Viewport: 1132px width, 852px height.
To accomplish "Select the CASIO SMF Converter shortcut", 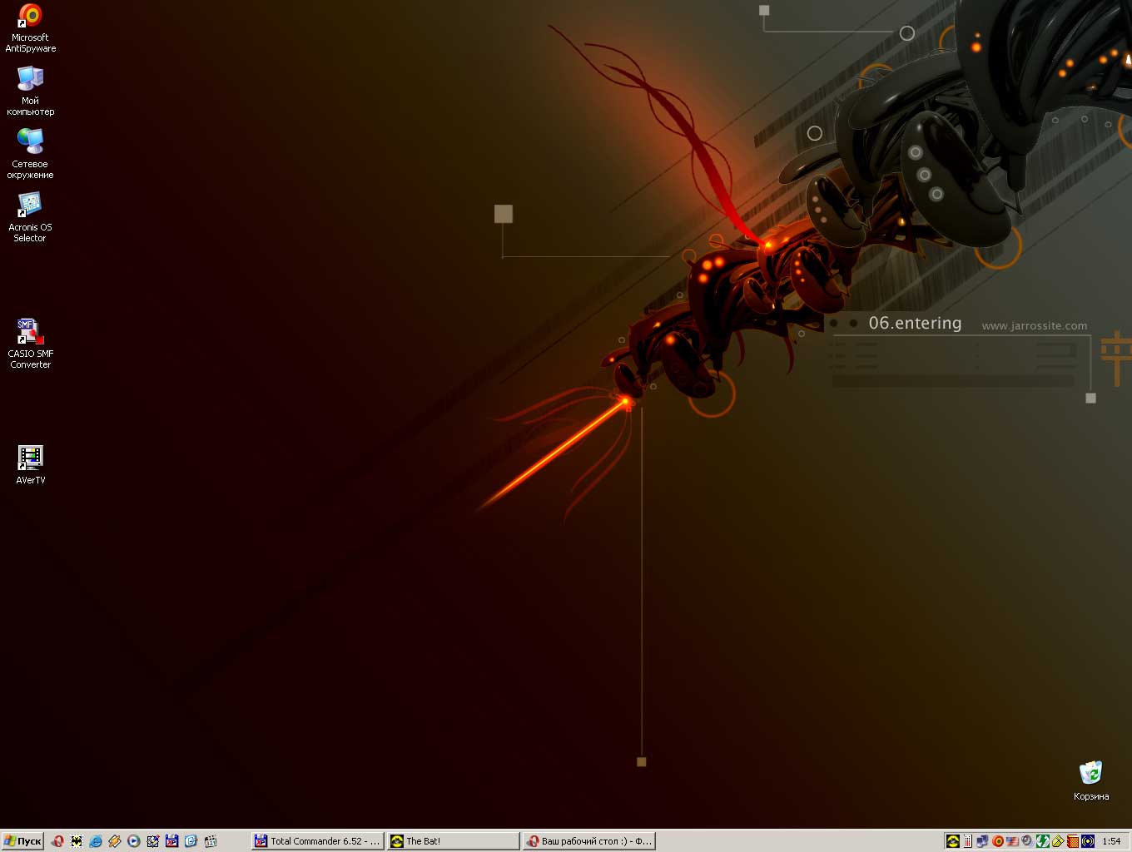I will click(30, 344).
